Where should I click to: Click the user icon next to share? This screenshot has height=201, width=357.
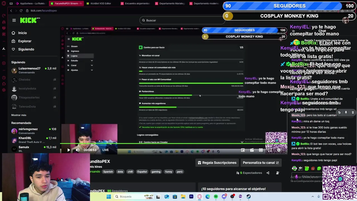tap(278, 173)
